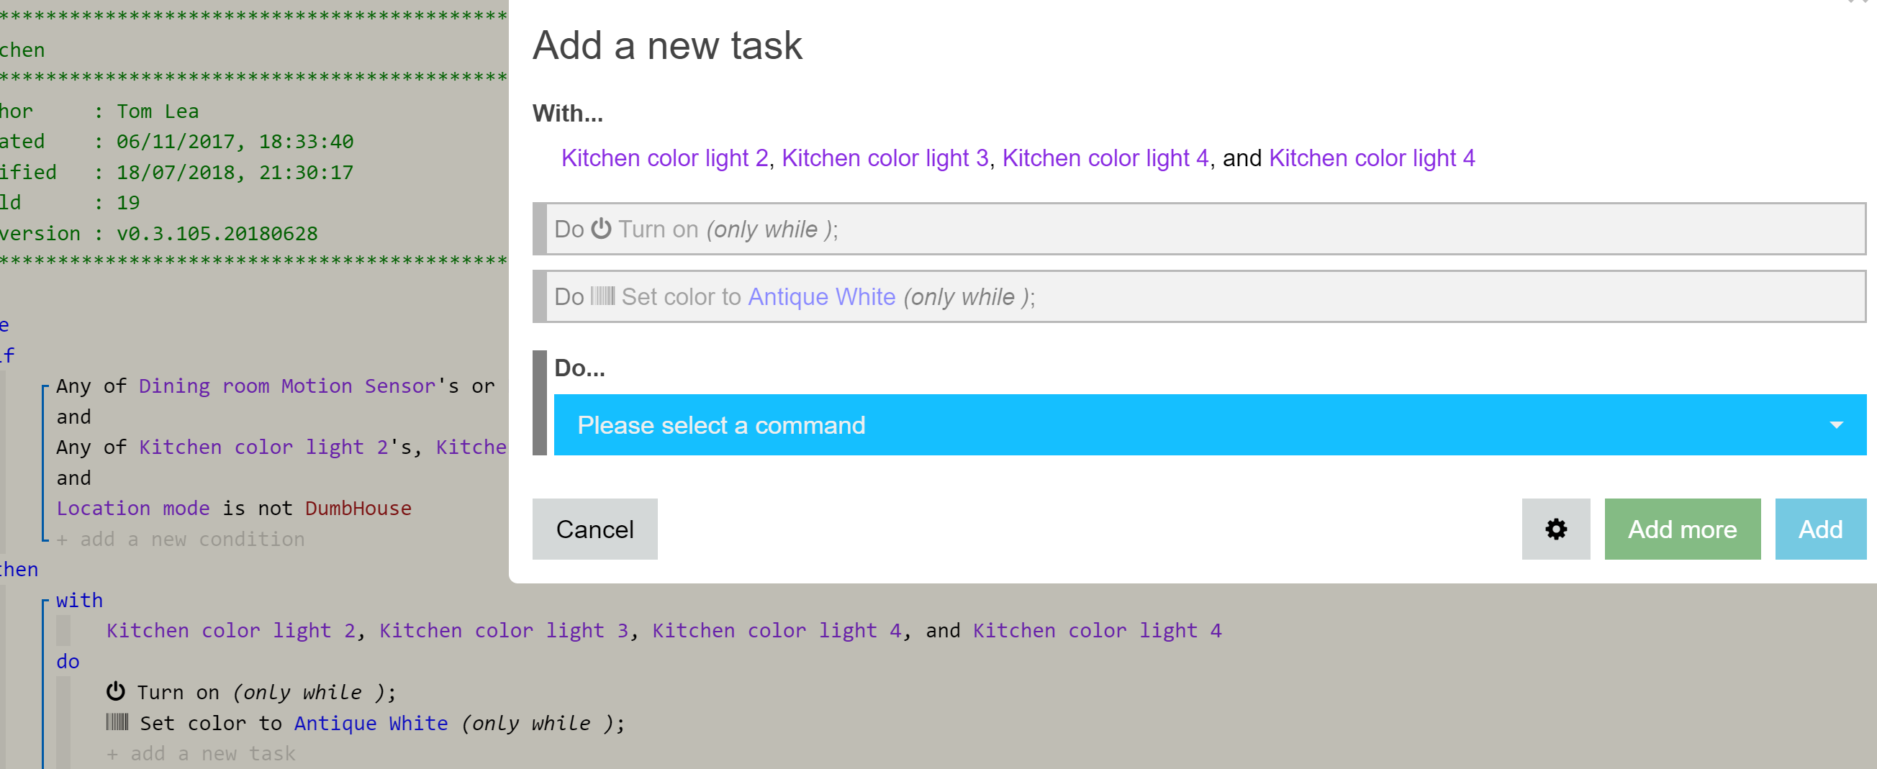Click Kitchen color light 3 in dialog device list
This screenshot has height=769, width=1877.
[885, 158]
